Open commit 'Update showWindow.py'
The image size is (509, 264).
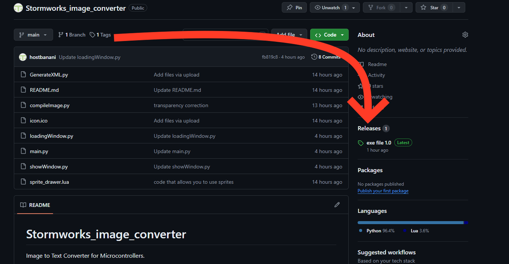point(182,167)
